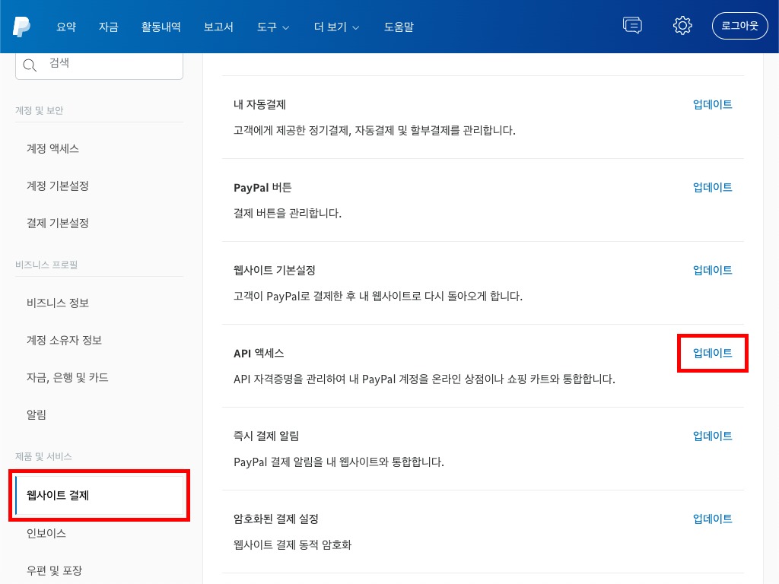Click the API 액세스 heading
Image resolution: width=779 pixels, height=584 pixels.
[259, 353]
